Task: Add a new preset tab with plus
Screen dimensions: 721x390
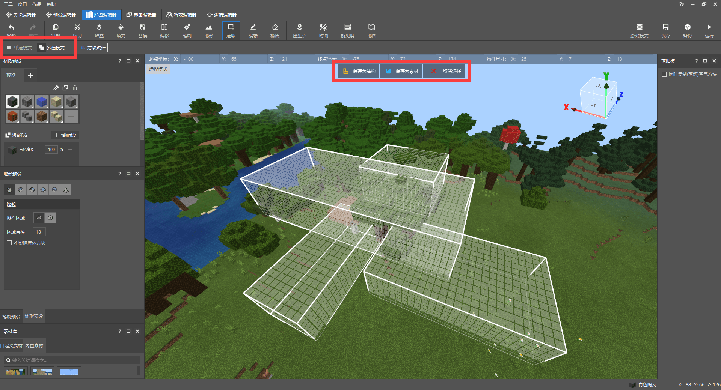Action: [x=30, y=75]
